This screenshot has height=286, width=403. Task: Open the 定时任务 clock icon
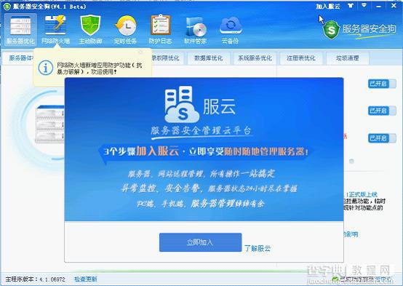pyautogui.click(x=125, y=30)
